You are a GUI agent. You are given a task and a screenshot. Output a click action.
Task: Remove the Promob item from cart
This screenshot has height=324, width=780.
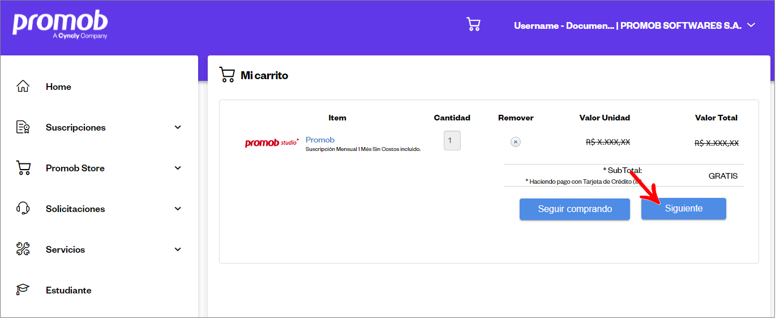[515, 142]
